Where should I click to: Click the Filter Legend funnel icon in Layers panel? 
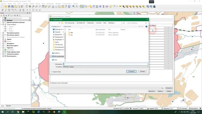click(x=9, y=16)
